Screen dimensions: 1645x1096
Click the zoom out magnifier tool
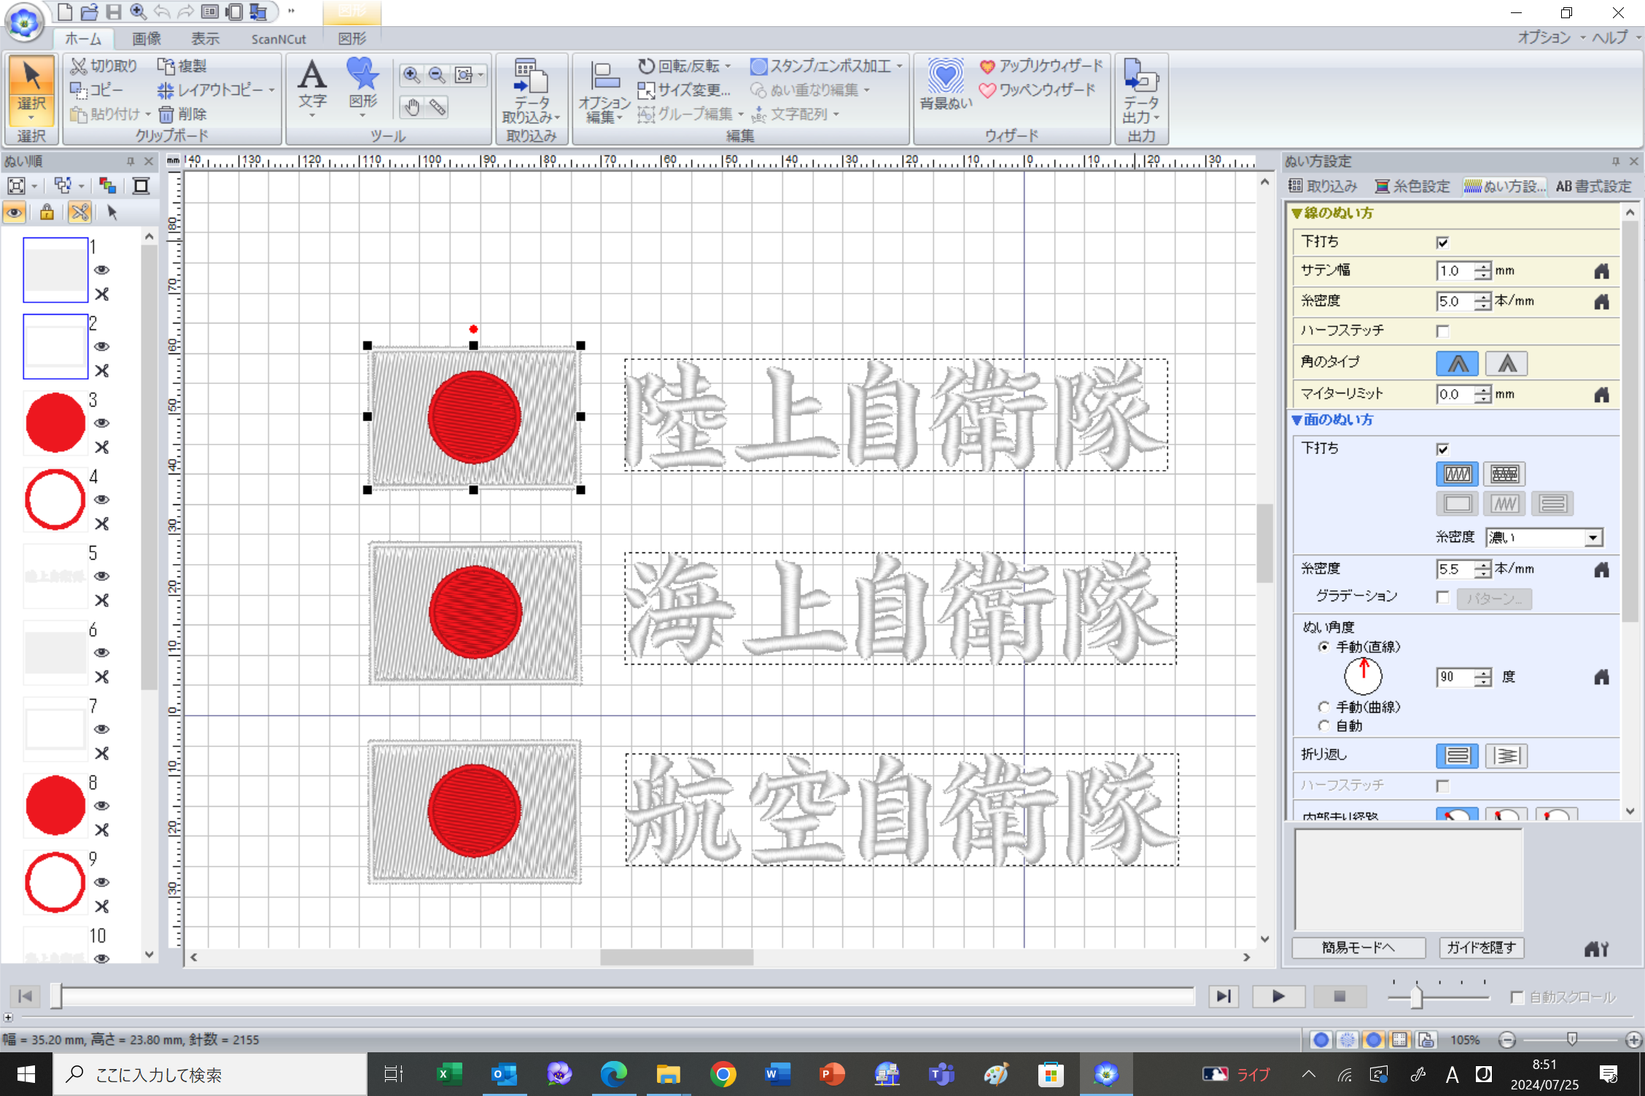[437, 74]
